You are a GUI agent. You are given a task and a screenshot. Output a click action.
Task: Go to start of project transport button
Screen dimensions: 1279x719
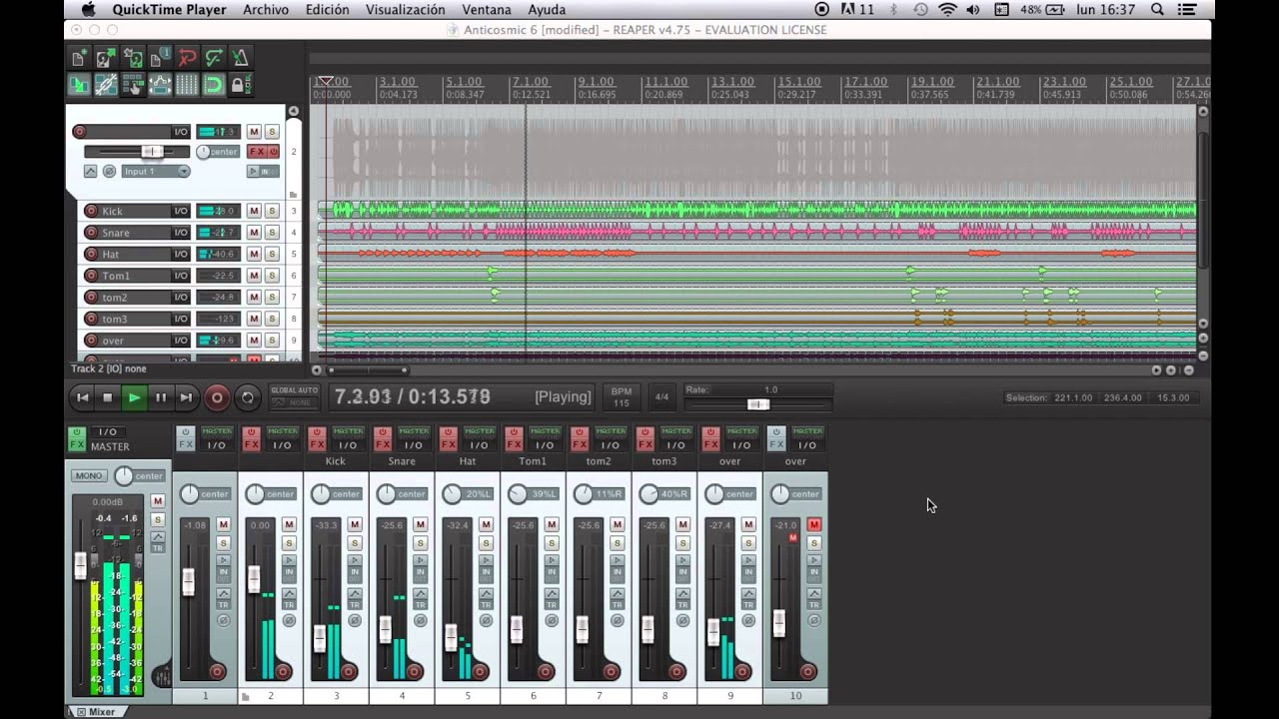[x=83, y=397]
